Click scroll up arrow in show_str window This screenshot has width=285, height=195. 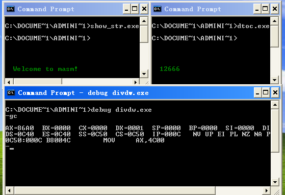click(x=144, y=21)
